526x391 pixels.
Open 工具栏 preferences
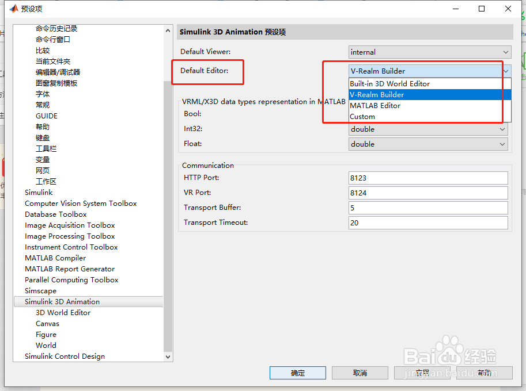46,148
